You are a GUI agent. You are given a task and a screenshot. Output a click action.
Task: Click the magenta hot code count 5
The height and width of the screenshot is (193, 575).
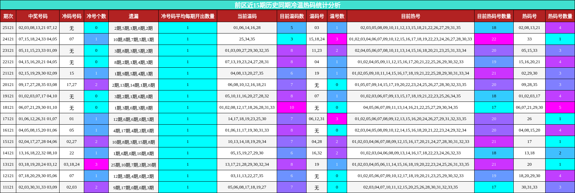pos(560,107)
